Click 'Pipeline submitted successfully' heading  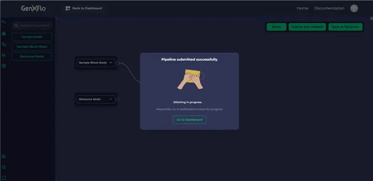click(189, 60)
